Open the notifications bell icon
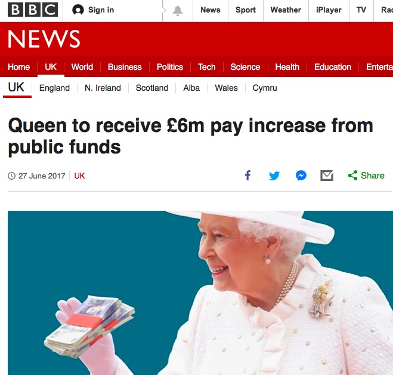This screenshot has width=393, height=375. tap(178, 10)
